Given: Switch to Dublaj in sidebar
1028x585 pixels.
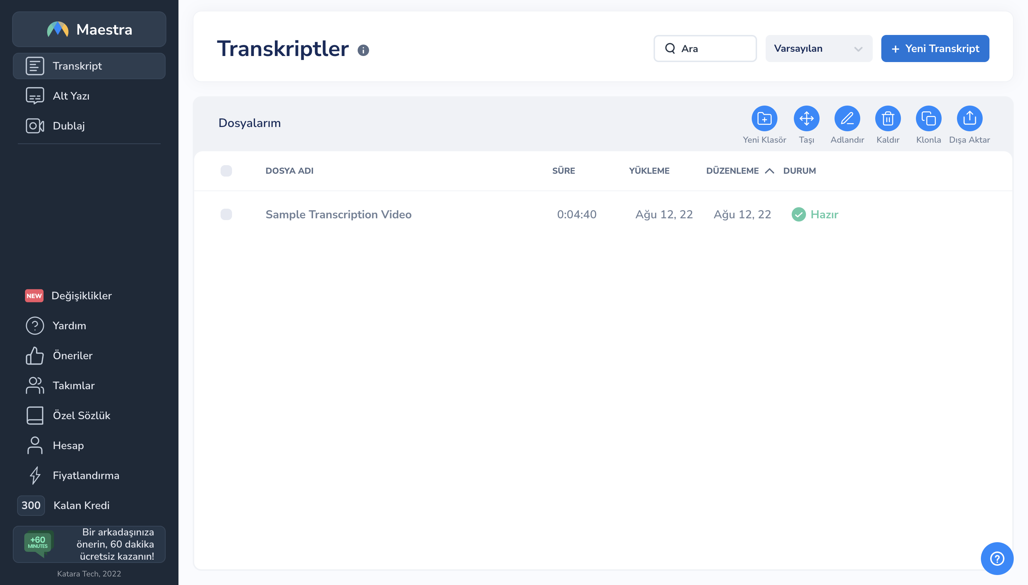Looking at the screenshot, I should pos(69,126).
